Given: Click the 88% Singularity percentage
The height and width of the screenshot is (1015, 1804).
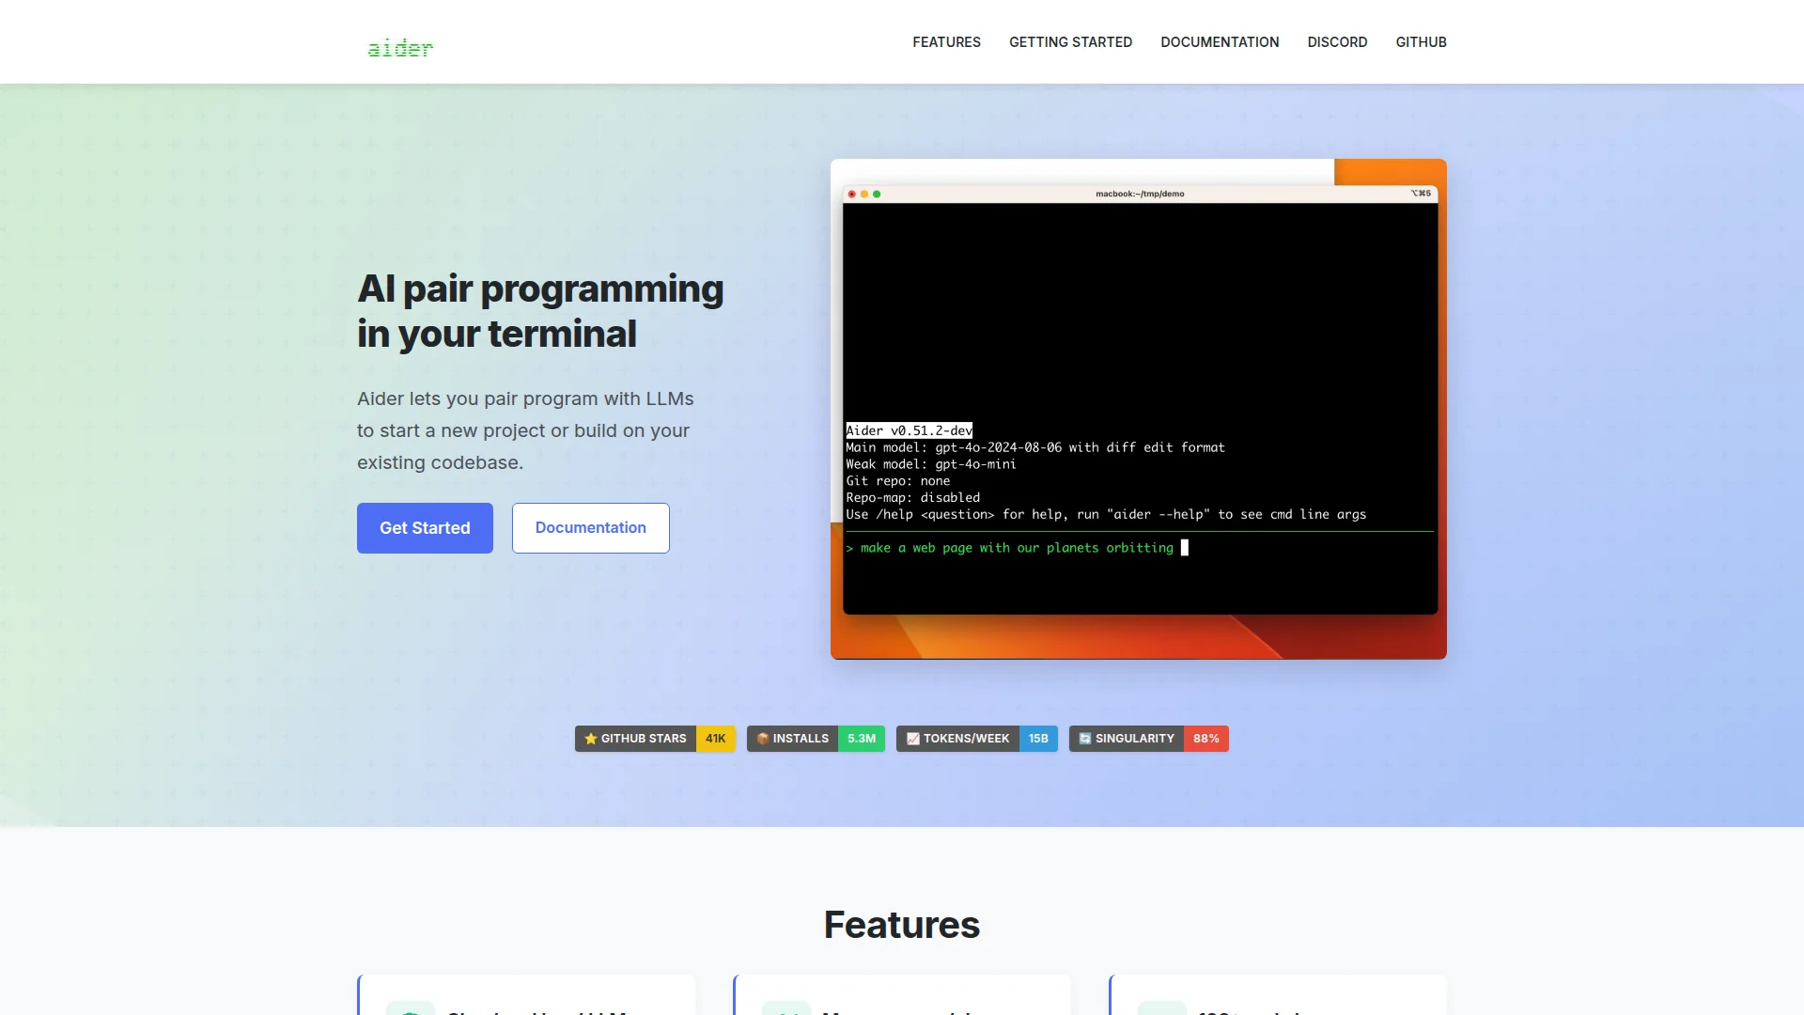Looking at the screenshot, I should [x=1205, y=739].
